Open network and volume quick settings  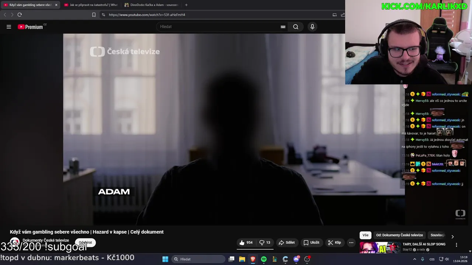click(444, 259)
